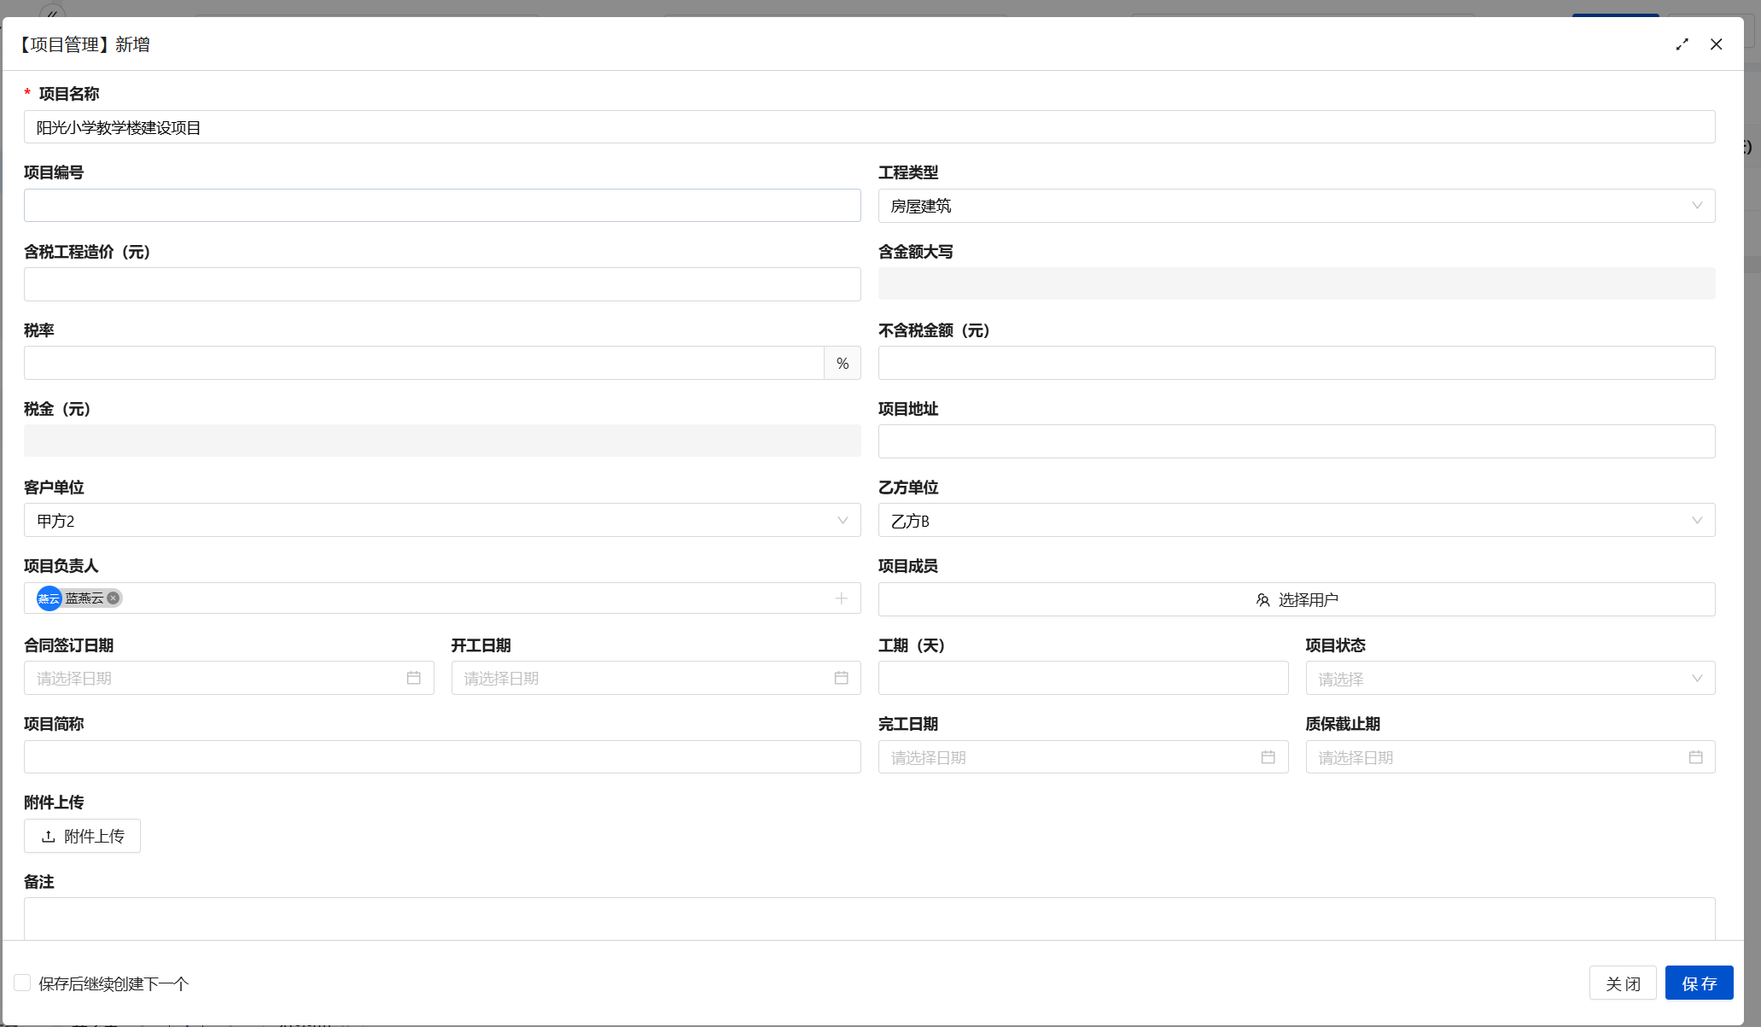1761x1027 pixels.
Task: Remove 蓝燕云 tag with its x icon
Action: point(113,598)
